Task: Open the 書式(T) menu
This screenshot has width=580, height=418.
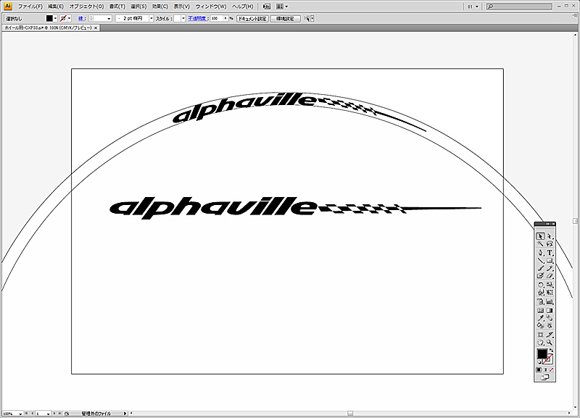Action: coord(117,7)
